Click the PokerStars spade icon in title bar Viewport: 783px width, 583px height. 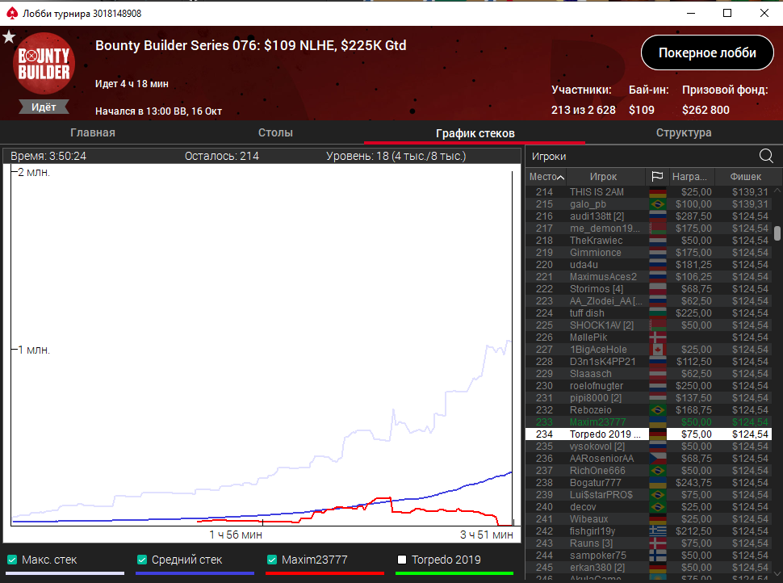click(x=12, y=14)
